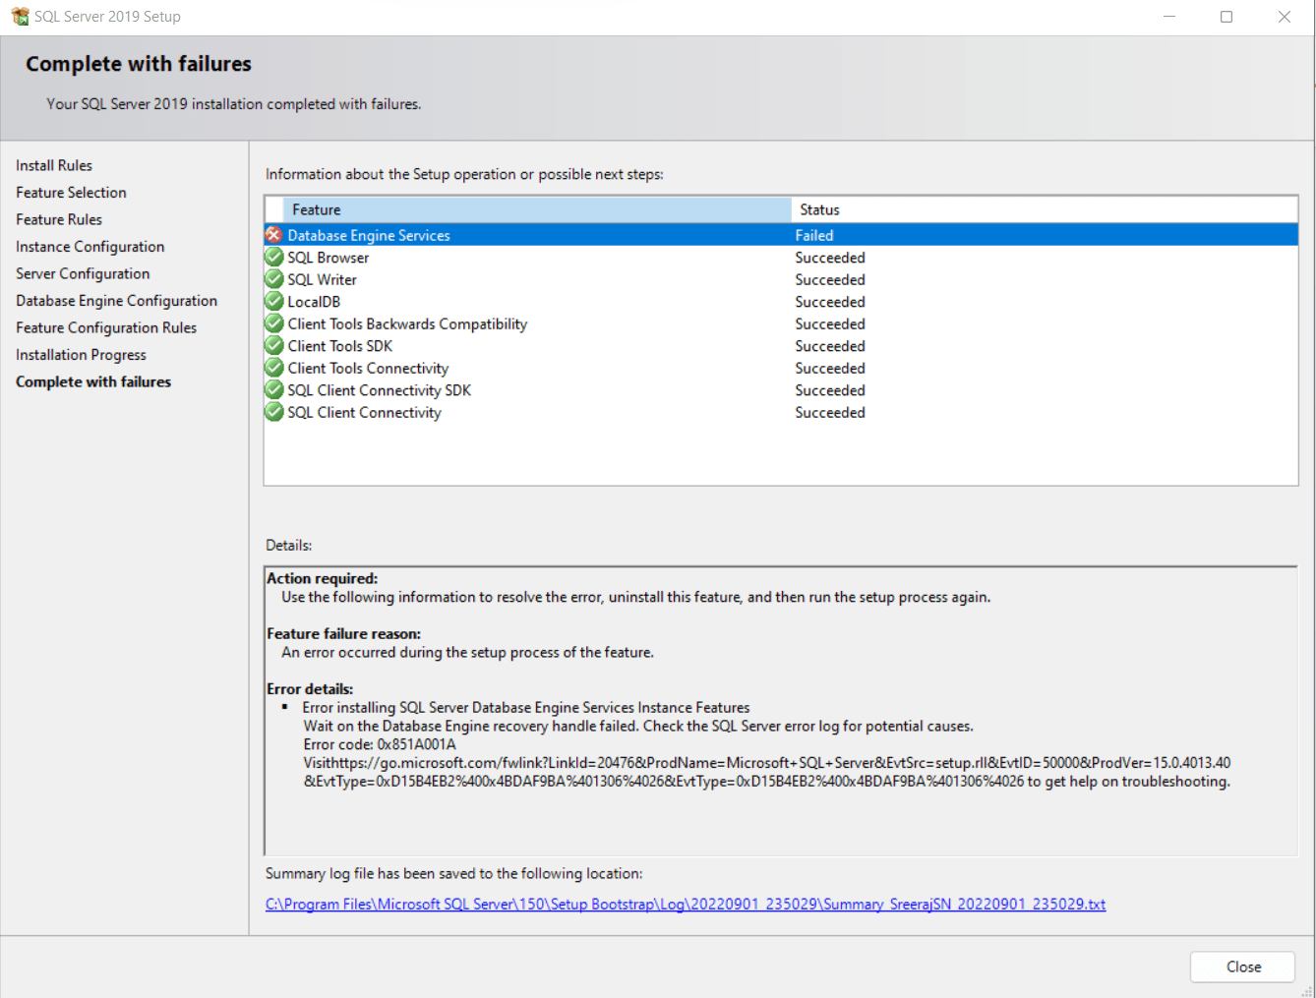The height and width of the screenshot is (998, 1316).
Task: Select Feature Selection step
Action: click(x=70, y=192)
